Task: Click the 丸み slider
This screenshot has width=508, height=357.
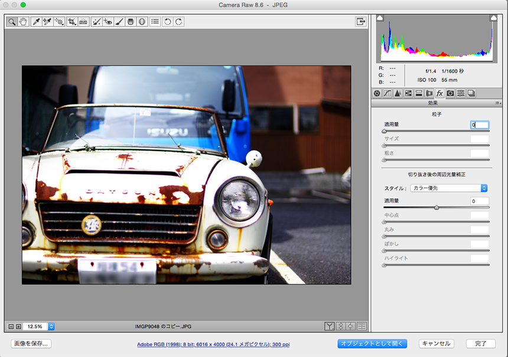Action: pyautogui.click(x=437, y=236)
